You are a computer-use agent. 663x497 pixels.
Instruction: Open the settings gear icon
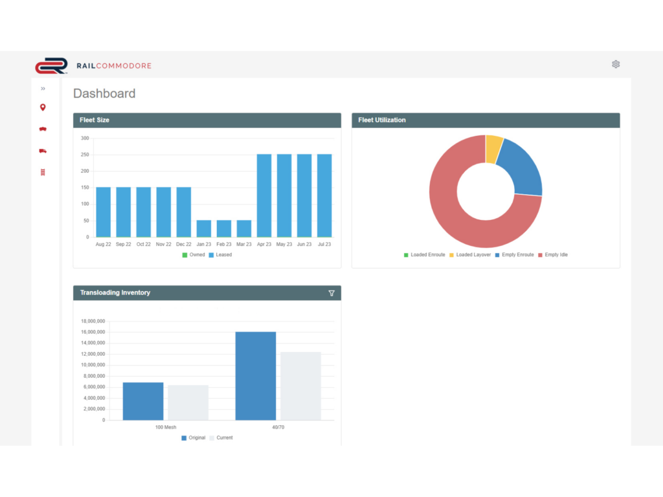coord(616,64)
